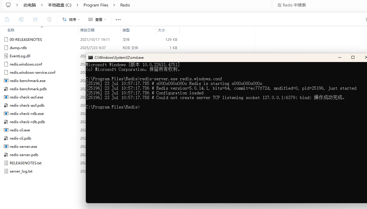The width and height of the screenshot is (367, 209).
Task: Expand chevron after 此电脑 in breadcrumb
Action: 42,5
